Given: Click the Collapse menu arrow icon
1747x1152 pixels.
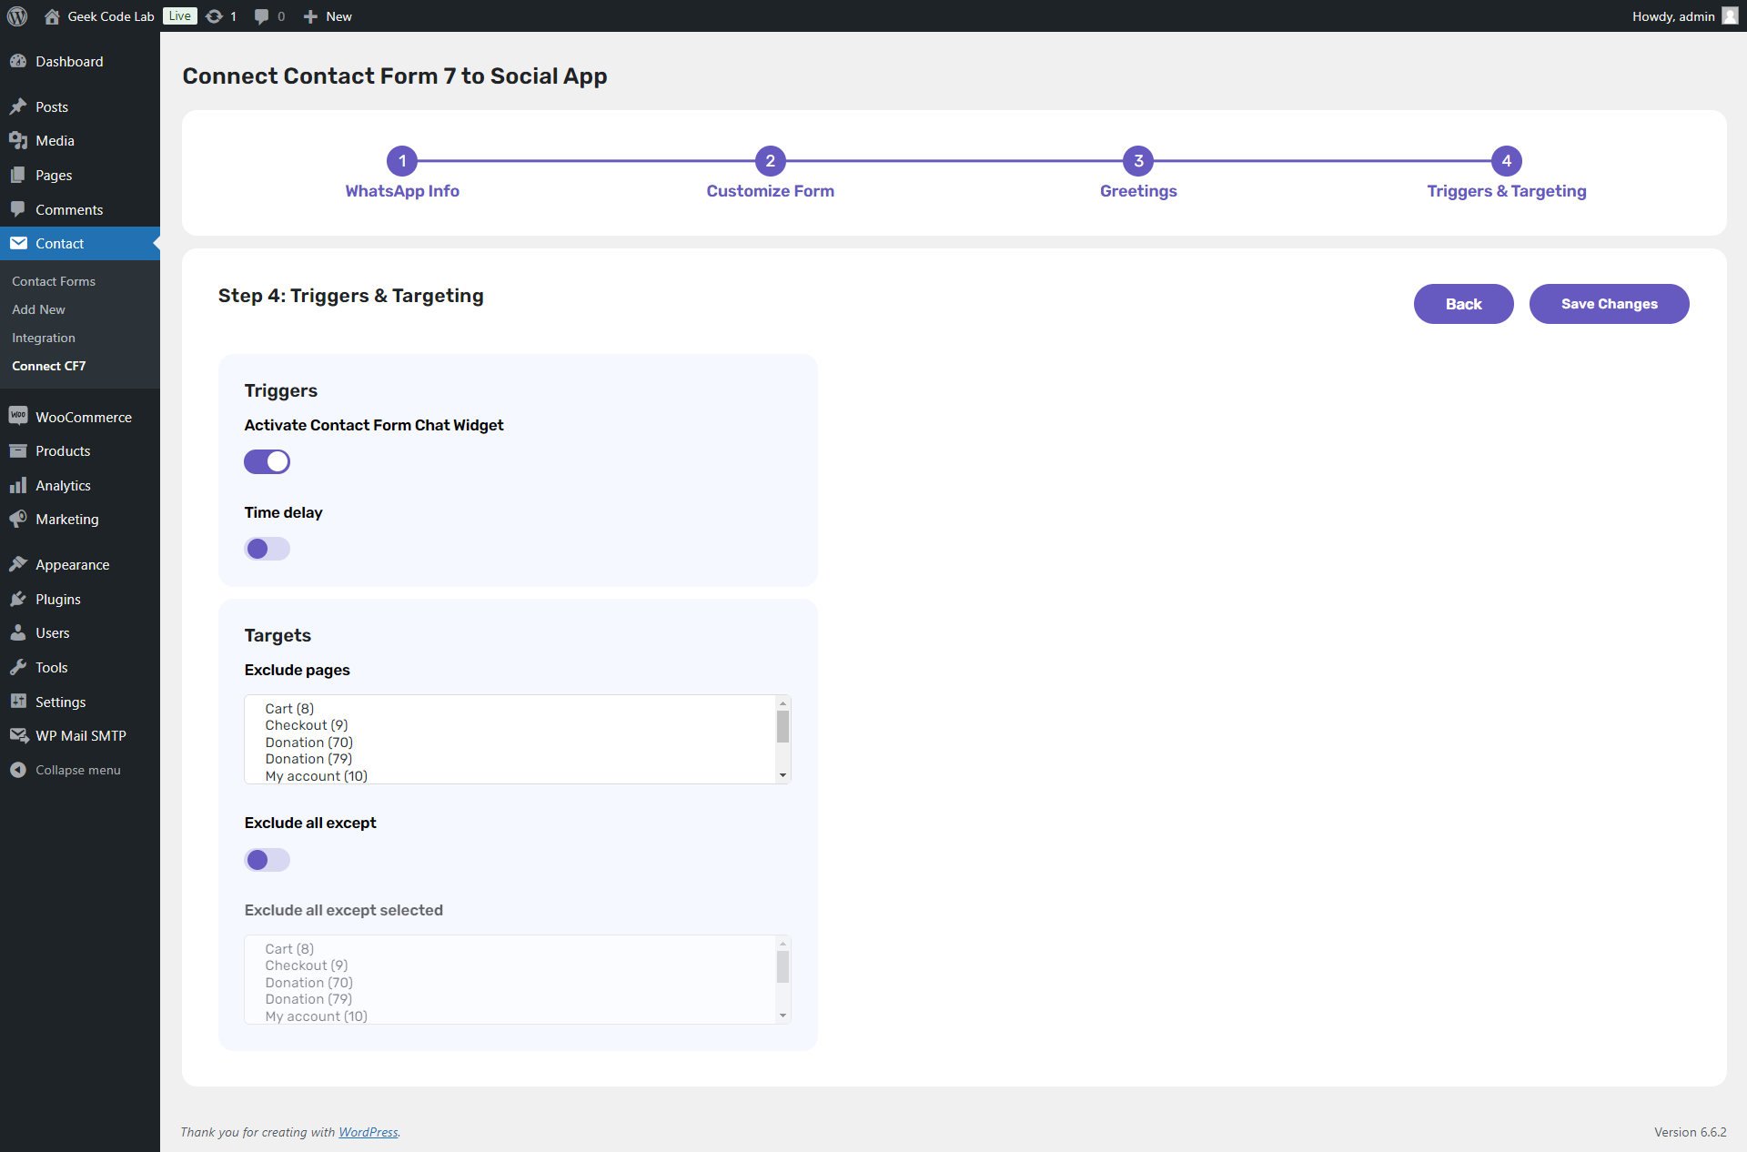Looking at the screenshot, I should tap(18, 770).
